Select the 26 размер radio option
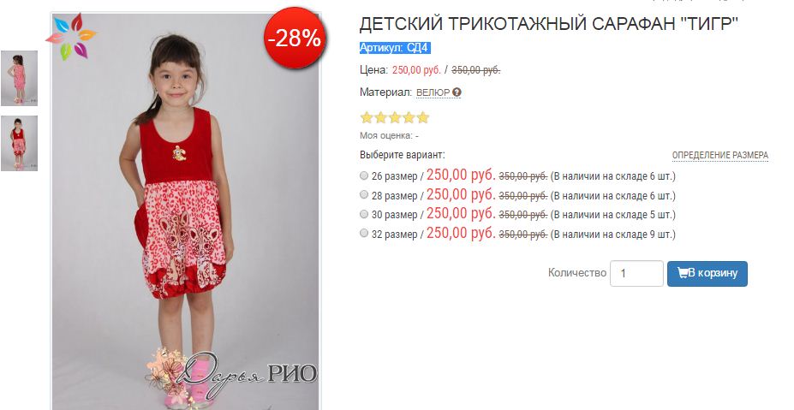This screenshot has width=794, height=410. click(363, 175)
